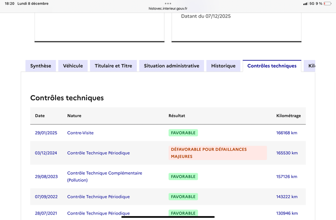
Task: Open the Historique tab
Action: (223, 66)
